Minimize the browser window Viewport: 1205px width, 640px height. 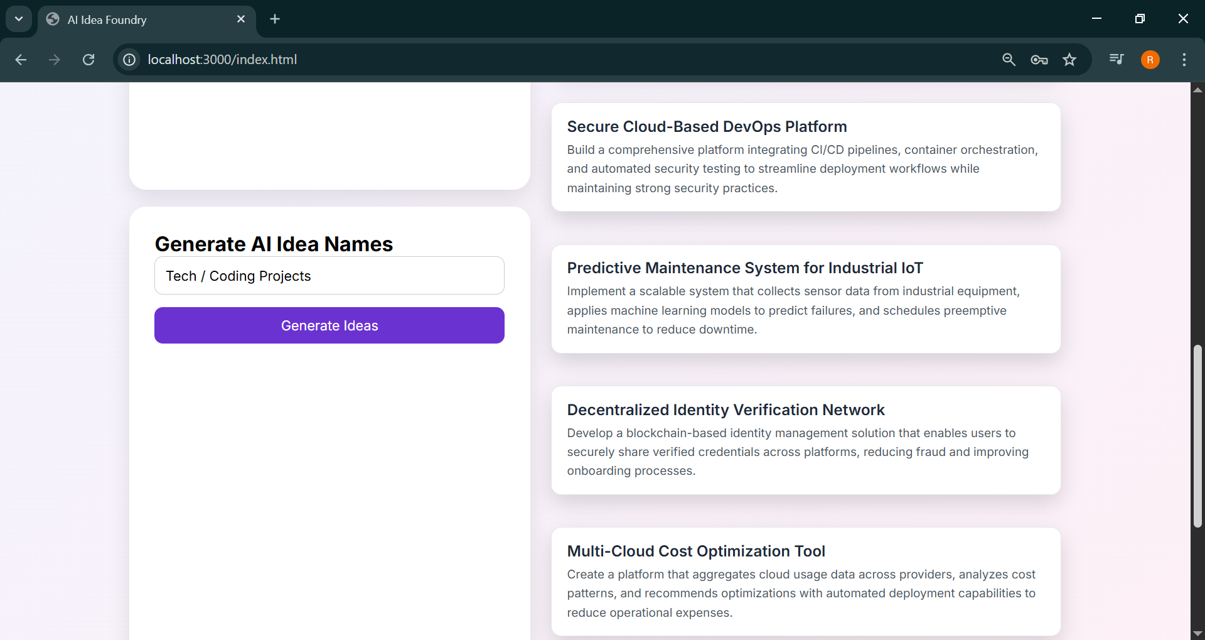click(x=1097, y=19)
